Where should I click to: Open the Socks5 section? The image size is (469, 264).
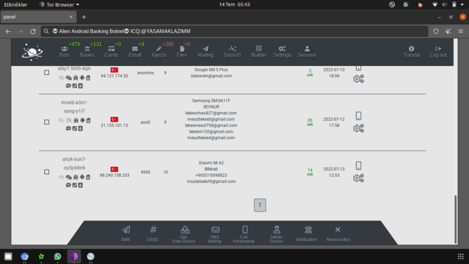point(232,51)
